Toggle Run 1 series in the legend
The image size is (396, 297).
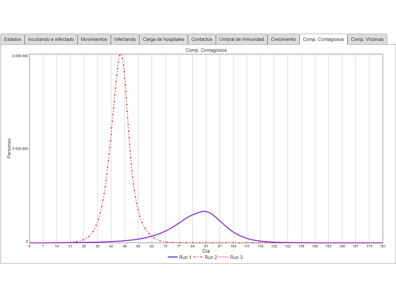coord(179,257)
